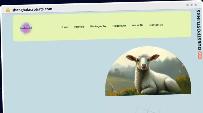Open the Painting menu item

point(79,27)
